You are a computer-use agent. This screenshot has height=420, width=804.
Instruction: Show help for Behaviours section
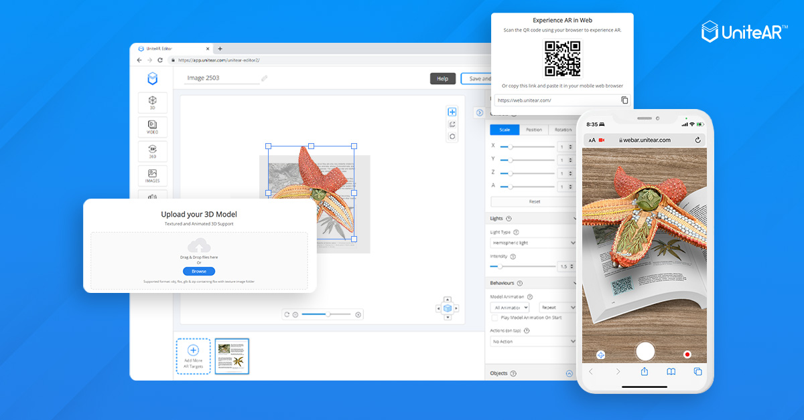[520, 284]
